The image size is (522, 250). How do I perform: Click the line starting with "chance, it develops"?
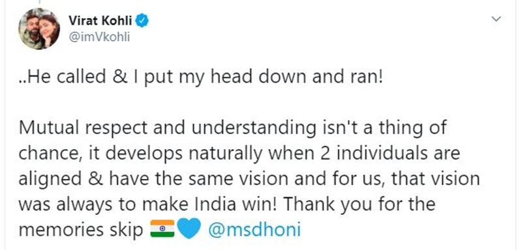tap(239, 154)
